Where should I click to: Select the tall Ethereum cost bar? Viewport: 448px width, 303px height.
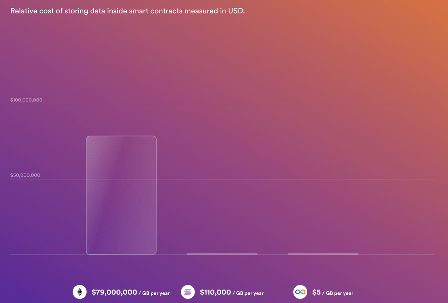pyautogui.click(x=121, y=195)
